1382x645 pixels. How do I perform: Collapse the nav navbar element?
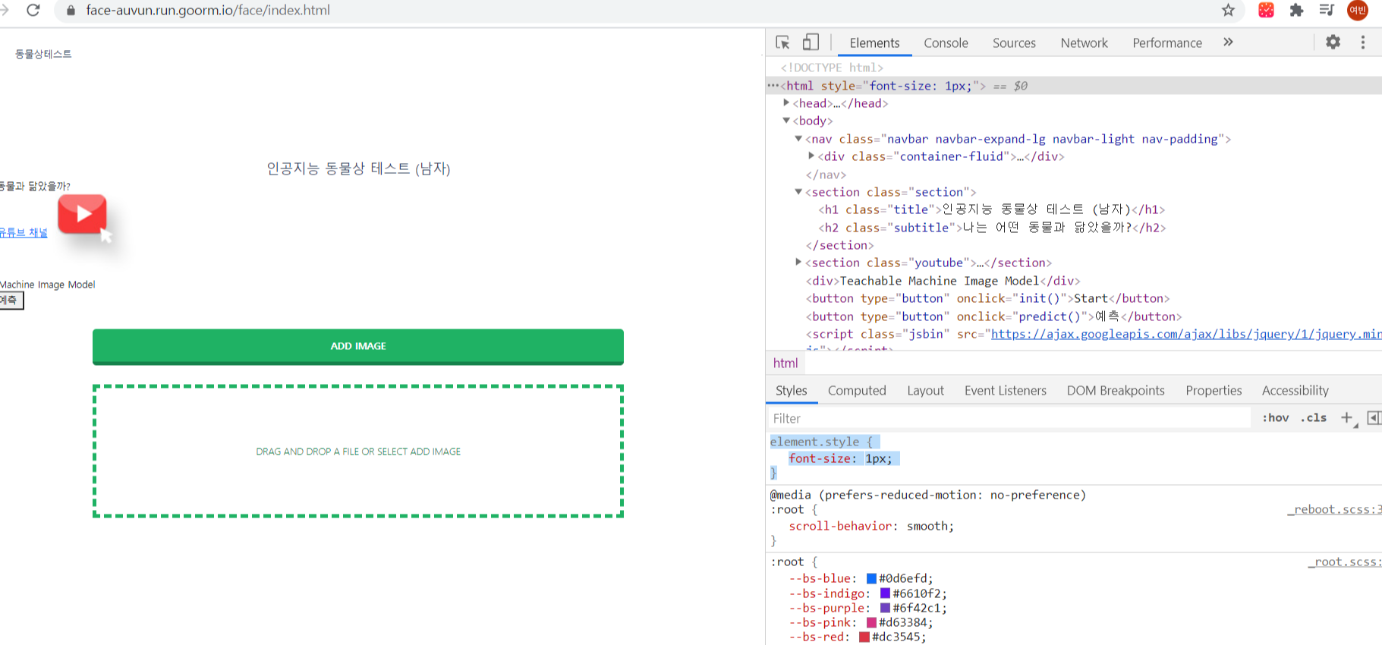pyautogui.click(x=798, y=139)
